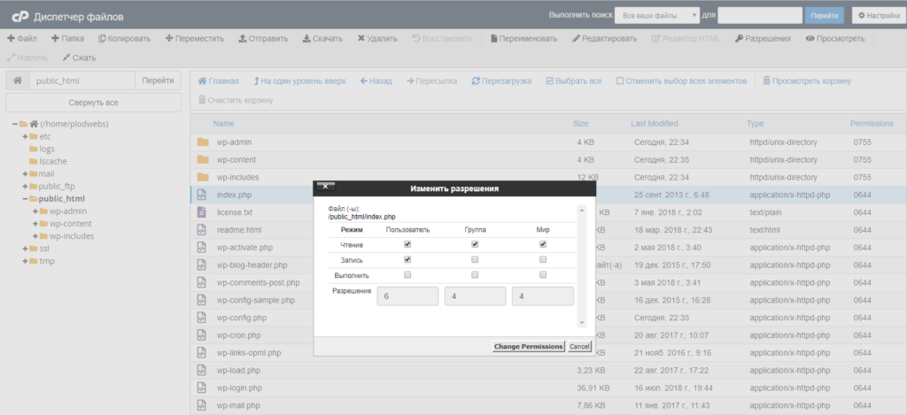The image size is (907, 415).
Task: Click user permission field showing 6
Action: coord(407,296)
